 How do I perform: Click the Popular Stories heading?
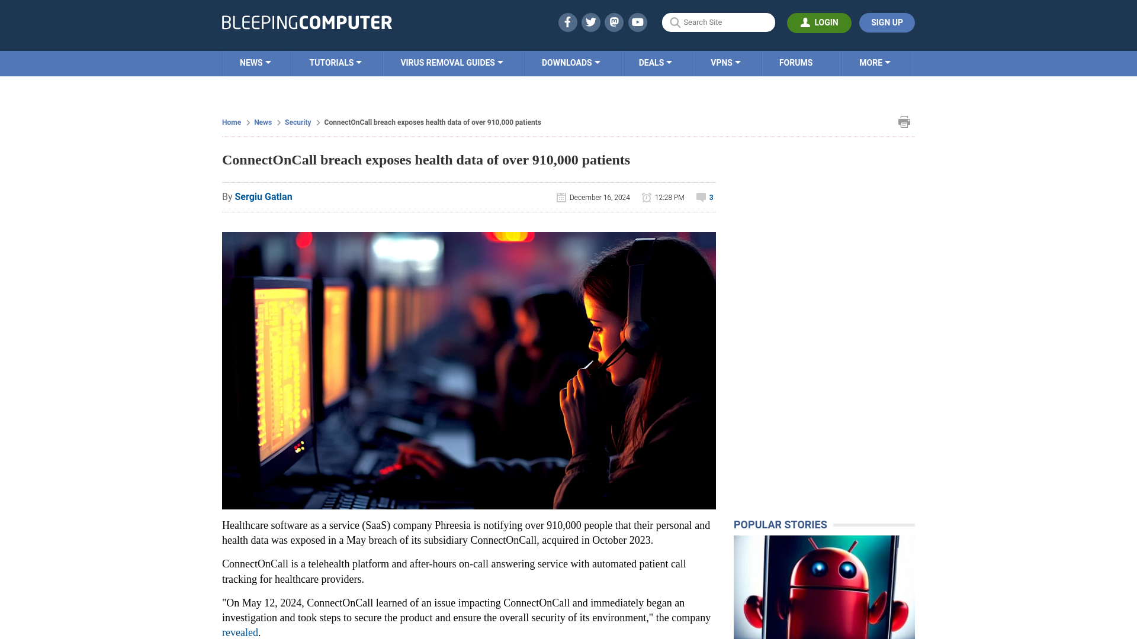click(780, 525)
